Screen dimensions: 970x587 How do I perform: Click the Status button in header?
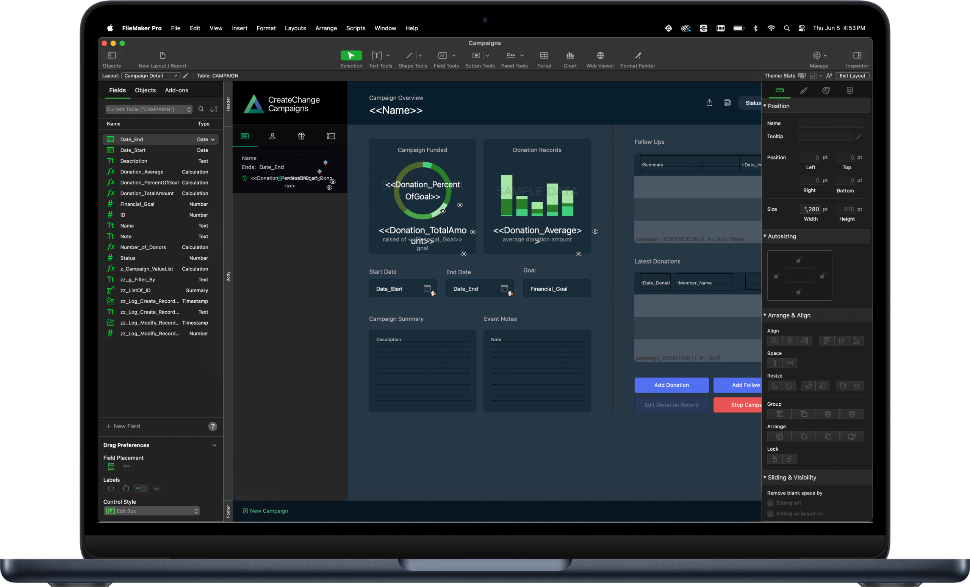coord(750,103)
